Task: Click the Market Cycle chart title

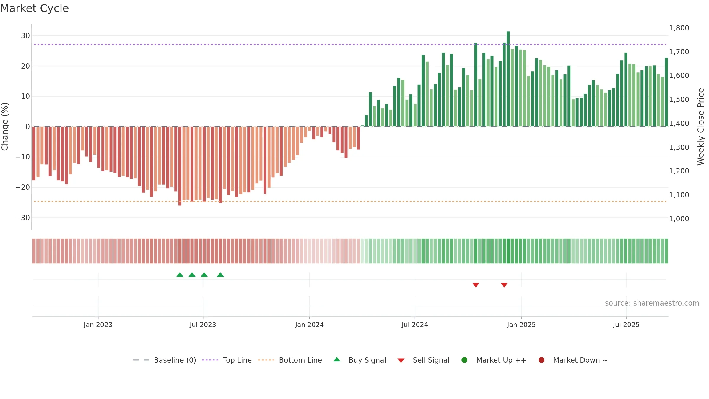Action: [35, 8]
